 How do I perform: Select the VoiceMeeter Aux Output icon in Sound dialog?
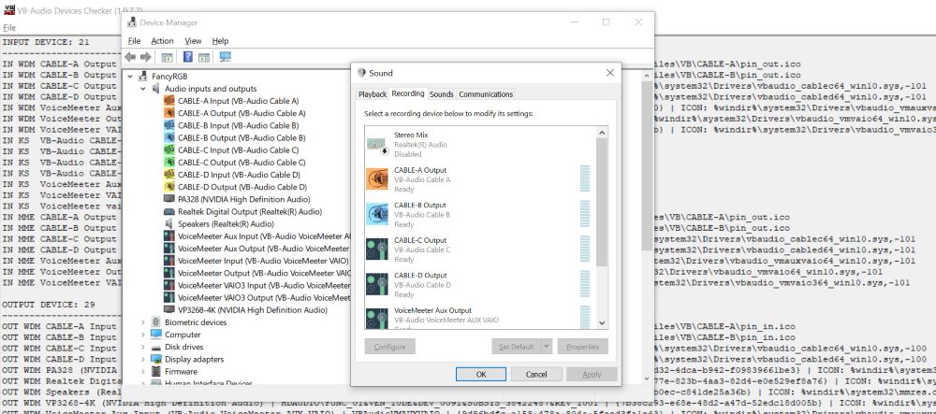point(377,318)
